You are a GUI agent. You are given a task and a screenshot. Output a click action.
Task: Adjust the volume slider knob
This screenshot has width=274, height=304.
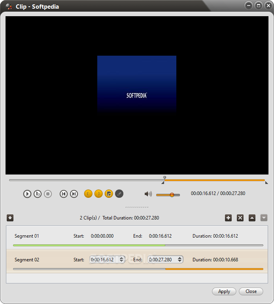click(172, 195)
